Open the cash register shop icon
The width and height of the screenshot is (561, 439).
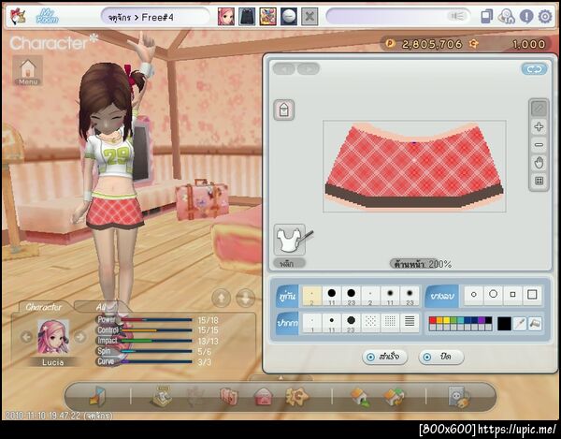click(162, 396)
